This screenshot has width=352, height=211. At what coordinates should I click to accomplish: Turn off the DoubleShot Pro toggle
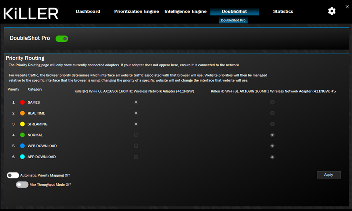62,39
